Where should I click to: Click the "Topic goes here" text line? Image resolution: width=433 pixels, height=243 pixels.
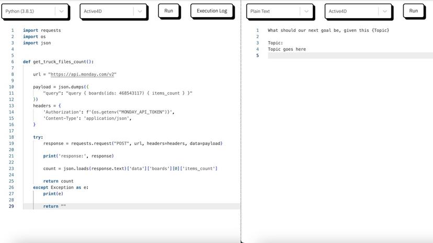coord(287,50)
